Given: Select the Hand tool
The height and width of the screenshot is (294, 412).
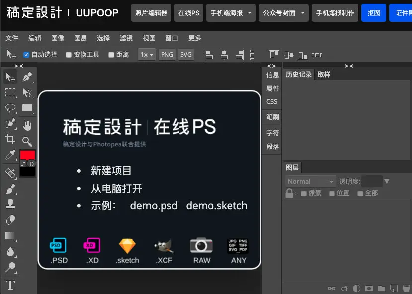Looking at the screenshot, I should click(27, 126).
